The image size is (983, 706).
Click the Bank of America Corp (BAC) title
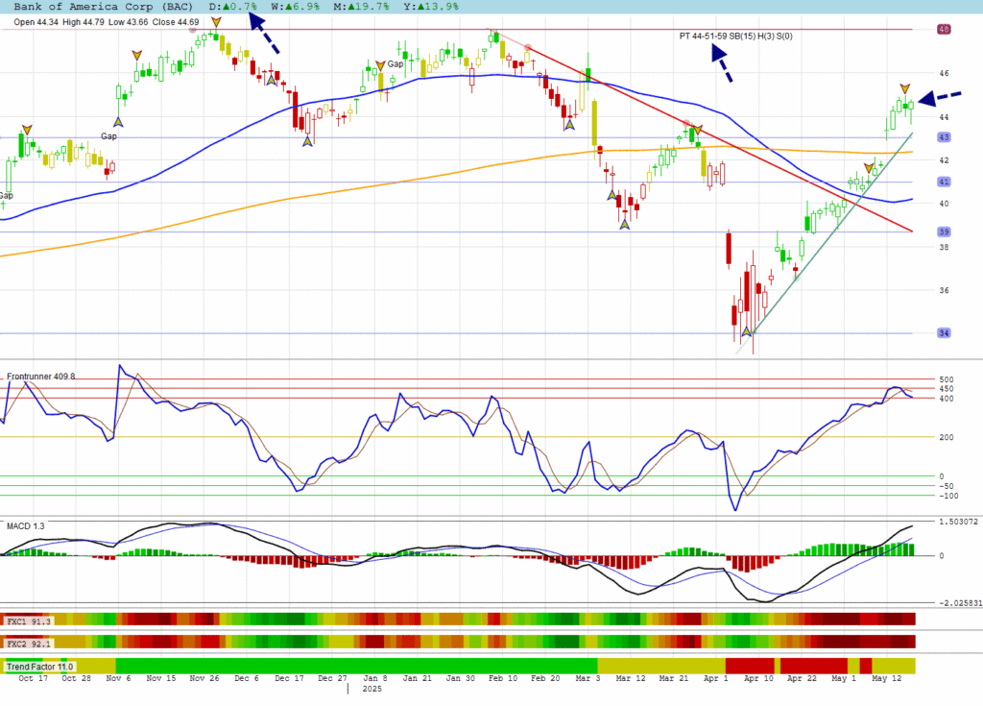(104, 7)
